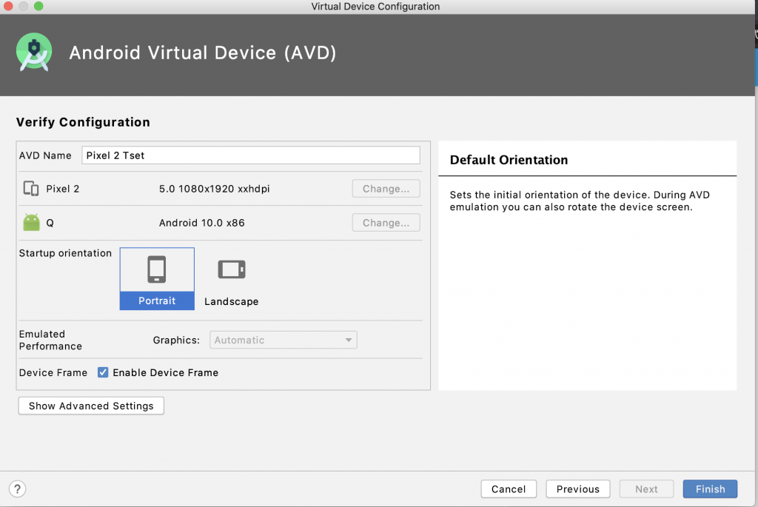Show Advanced Settings
This screenshot has width=758, height=507.
coord(91,406)
